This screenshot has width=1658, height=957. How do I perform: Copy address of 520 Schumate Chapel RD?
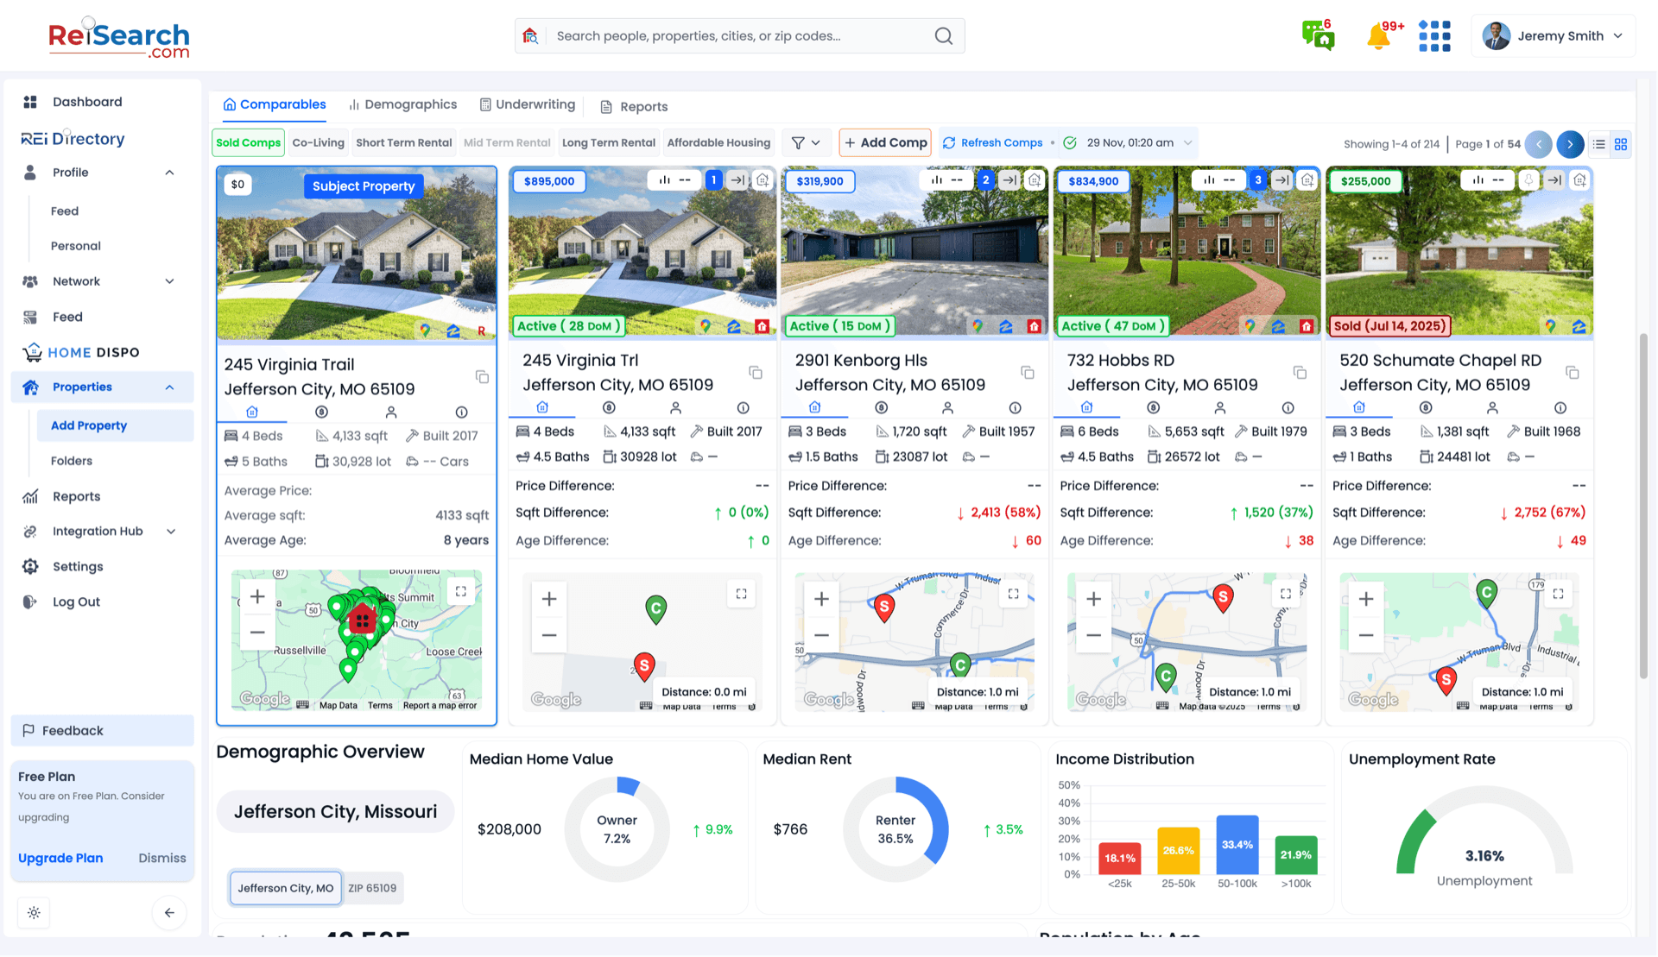point(1573,373)
